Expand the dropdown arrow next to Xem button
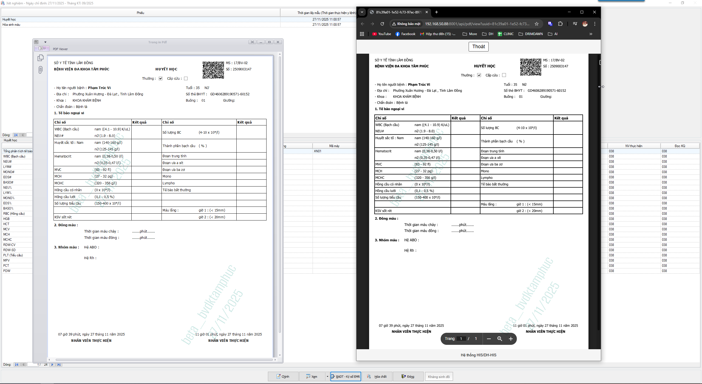Viewport: 702px width, 384px height. coord(327,377)
